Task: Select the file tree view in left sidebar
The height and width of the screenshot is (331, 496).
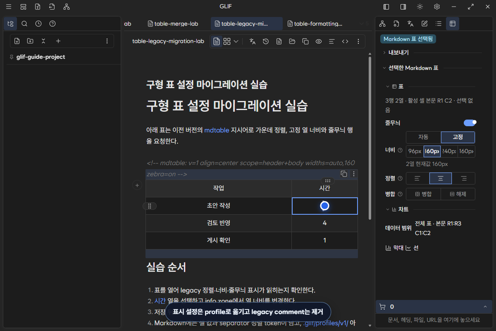Action: (x=10, y=24)
